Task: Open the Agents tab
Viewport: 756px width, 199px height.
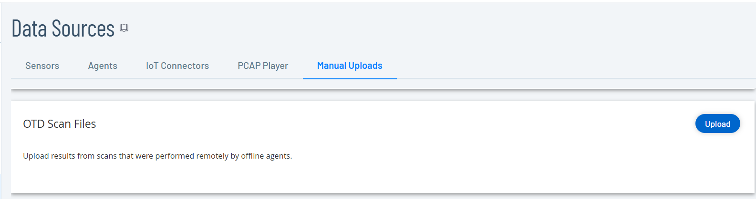Action: pyautogui.click(x=103, y=66)
